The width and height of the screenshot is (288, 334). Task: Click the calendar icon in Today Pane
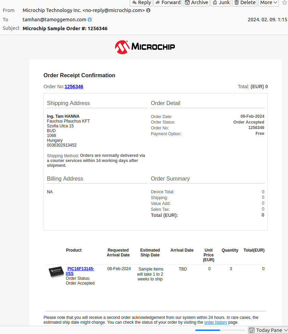pos(252,330)
